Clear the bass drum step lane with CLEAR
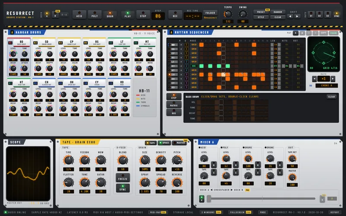346x216 pixels. click(331, 96)
